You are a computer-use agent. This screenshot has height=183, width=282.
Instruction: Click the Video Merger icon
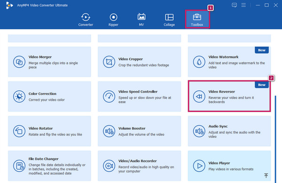tap(19, 62)
